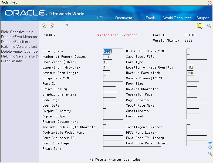Viewport: 213px width, 163px height.
Task: Click the top-right magnifier search icon
Action: (x=209, y=26)
